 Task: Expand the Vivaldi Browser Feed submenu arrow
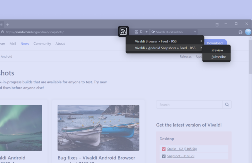pos(201,41)
